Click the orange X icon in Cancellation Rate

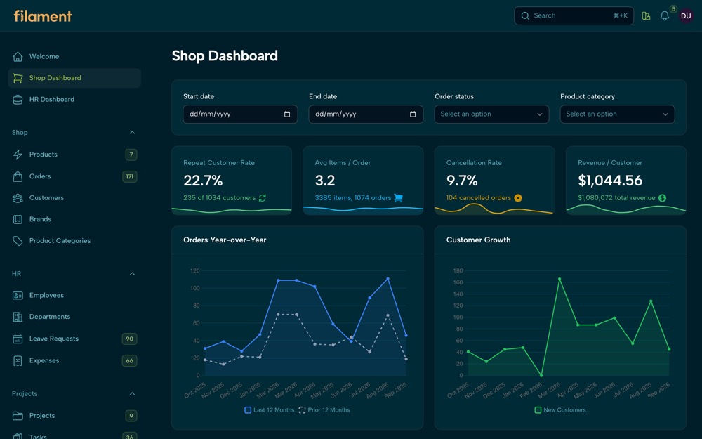[518, 198]
